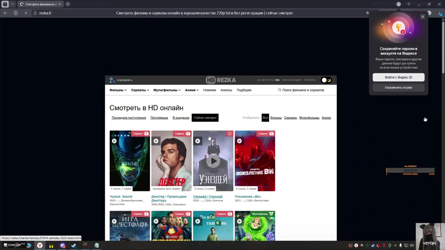Viewport: 445px width, 250px height.
Task: Open the Чужой: Земля poster thumbnail
Action: click(130, 161)
